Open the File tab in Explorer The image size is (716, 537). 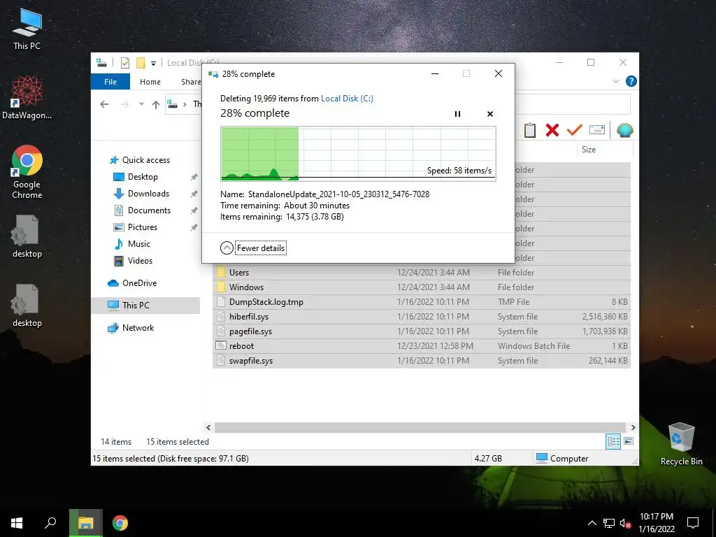(x=110, y=82)
